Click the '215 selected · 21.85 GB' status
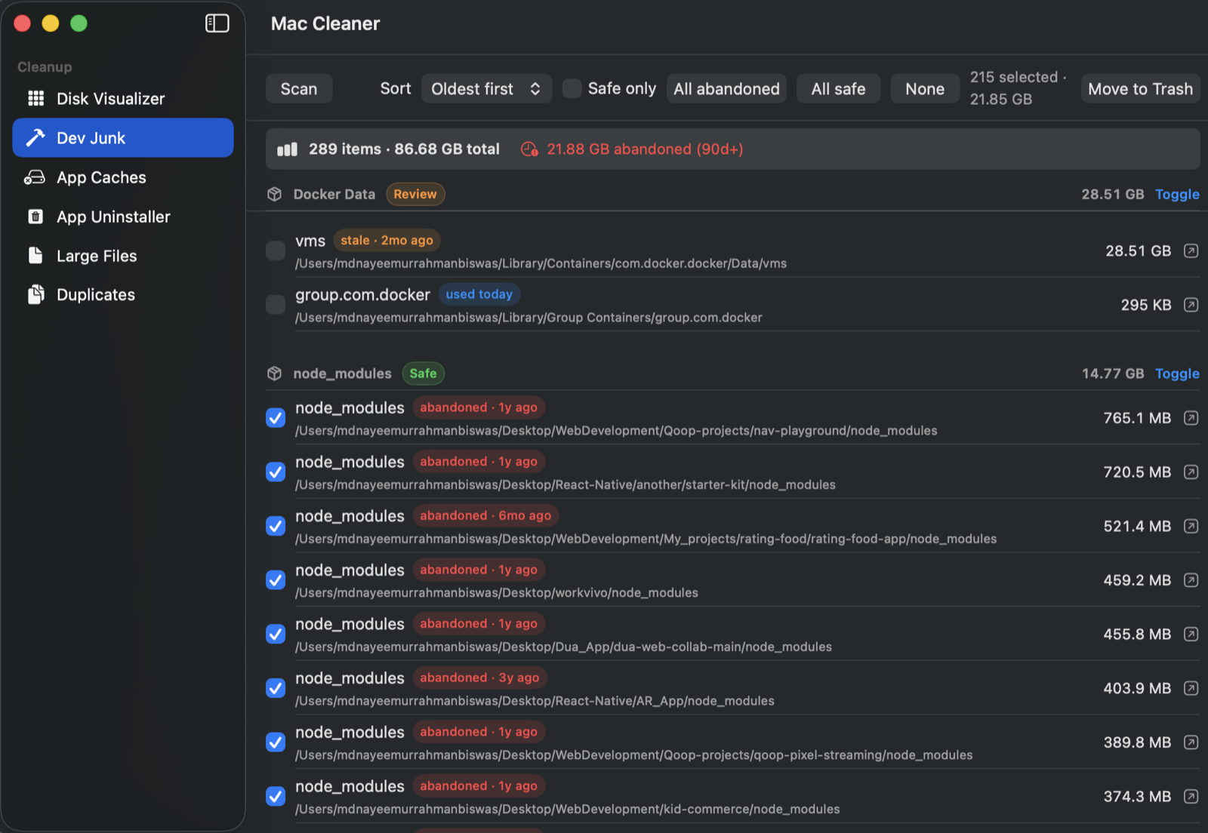Screen dimensions: 1208x833 [1018, 88]
